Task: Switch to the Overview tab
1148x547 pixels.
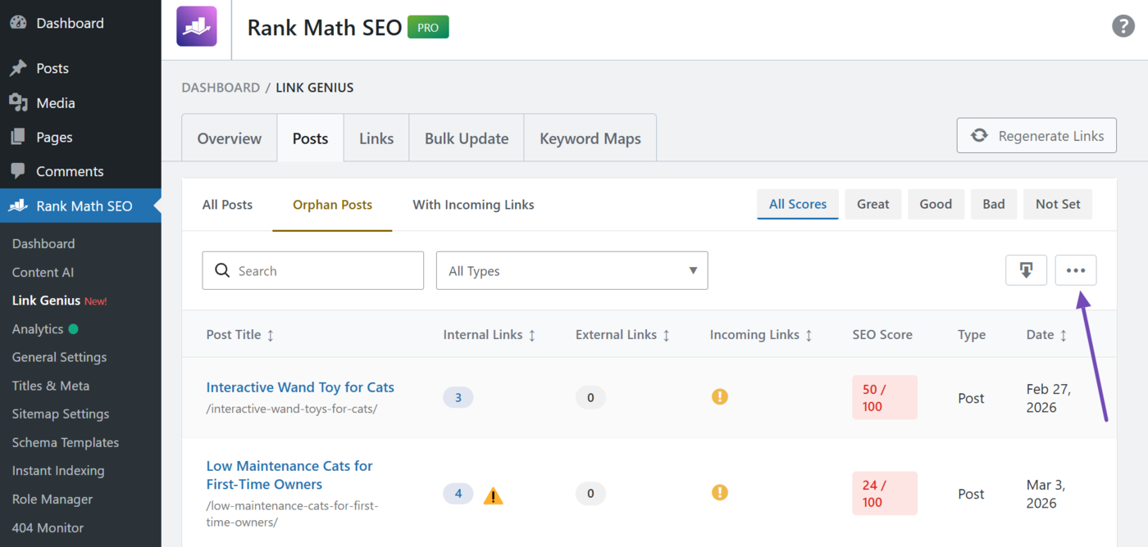Action: click(x=230, y=138)
